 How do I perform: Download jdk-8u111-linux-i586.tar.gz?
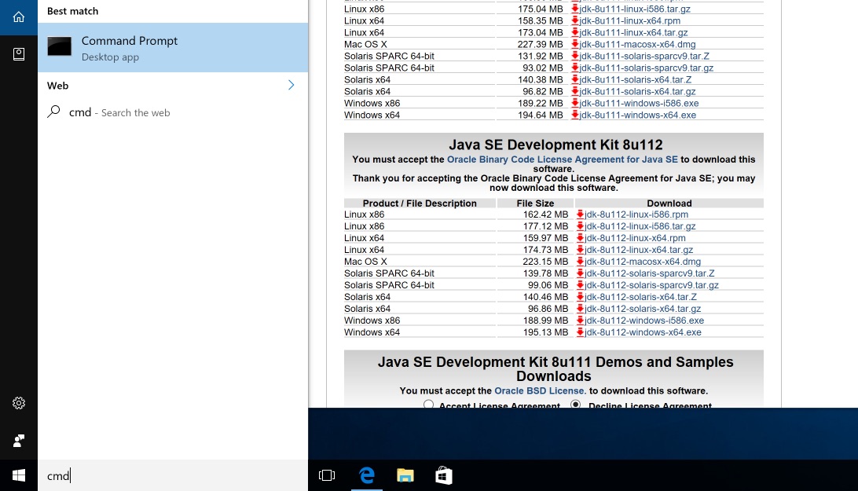635,9
